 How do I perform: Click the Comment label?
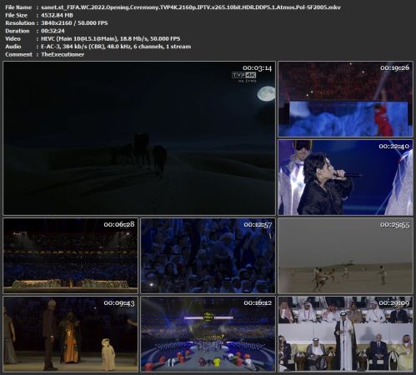click(18, 54)
